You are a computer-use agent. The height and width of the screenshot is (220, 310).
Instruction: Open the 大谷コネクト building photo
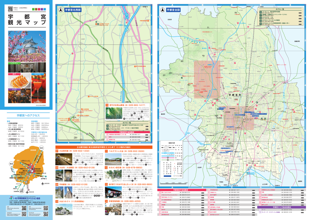[x=64, y=209]
